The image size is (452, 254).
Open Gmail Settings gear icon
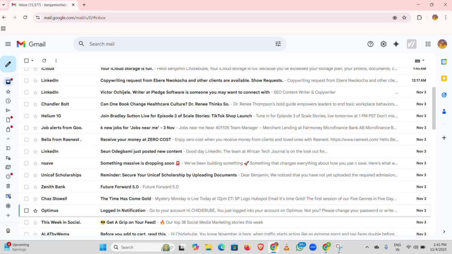(x=383, y=44)
